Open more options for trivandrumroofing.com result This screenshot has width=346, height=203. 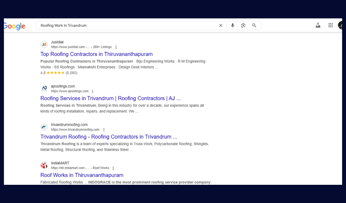tap(104, 130)
